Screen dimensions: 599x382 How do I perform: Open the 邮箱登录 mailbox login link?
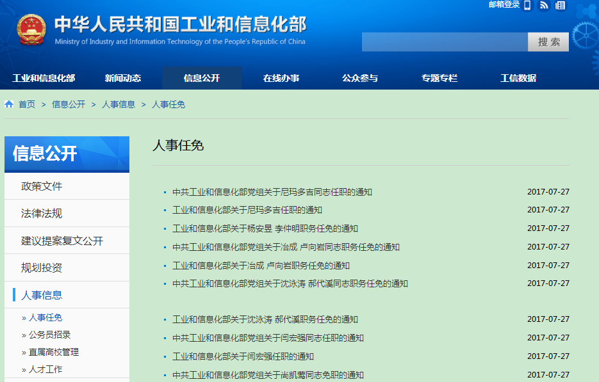click(x=504, y=4)
